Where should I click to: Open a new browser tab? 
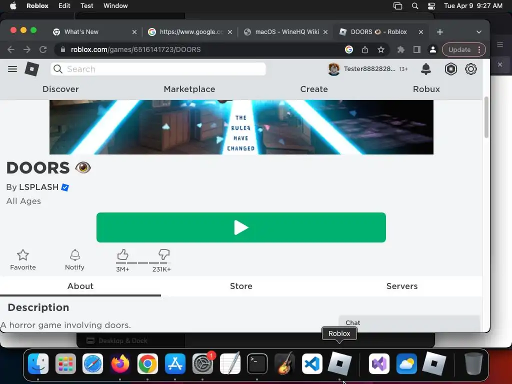(440, 32)
